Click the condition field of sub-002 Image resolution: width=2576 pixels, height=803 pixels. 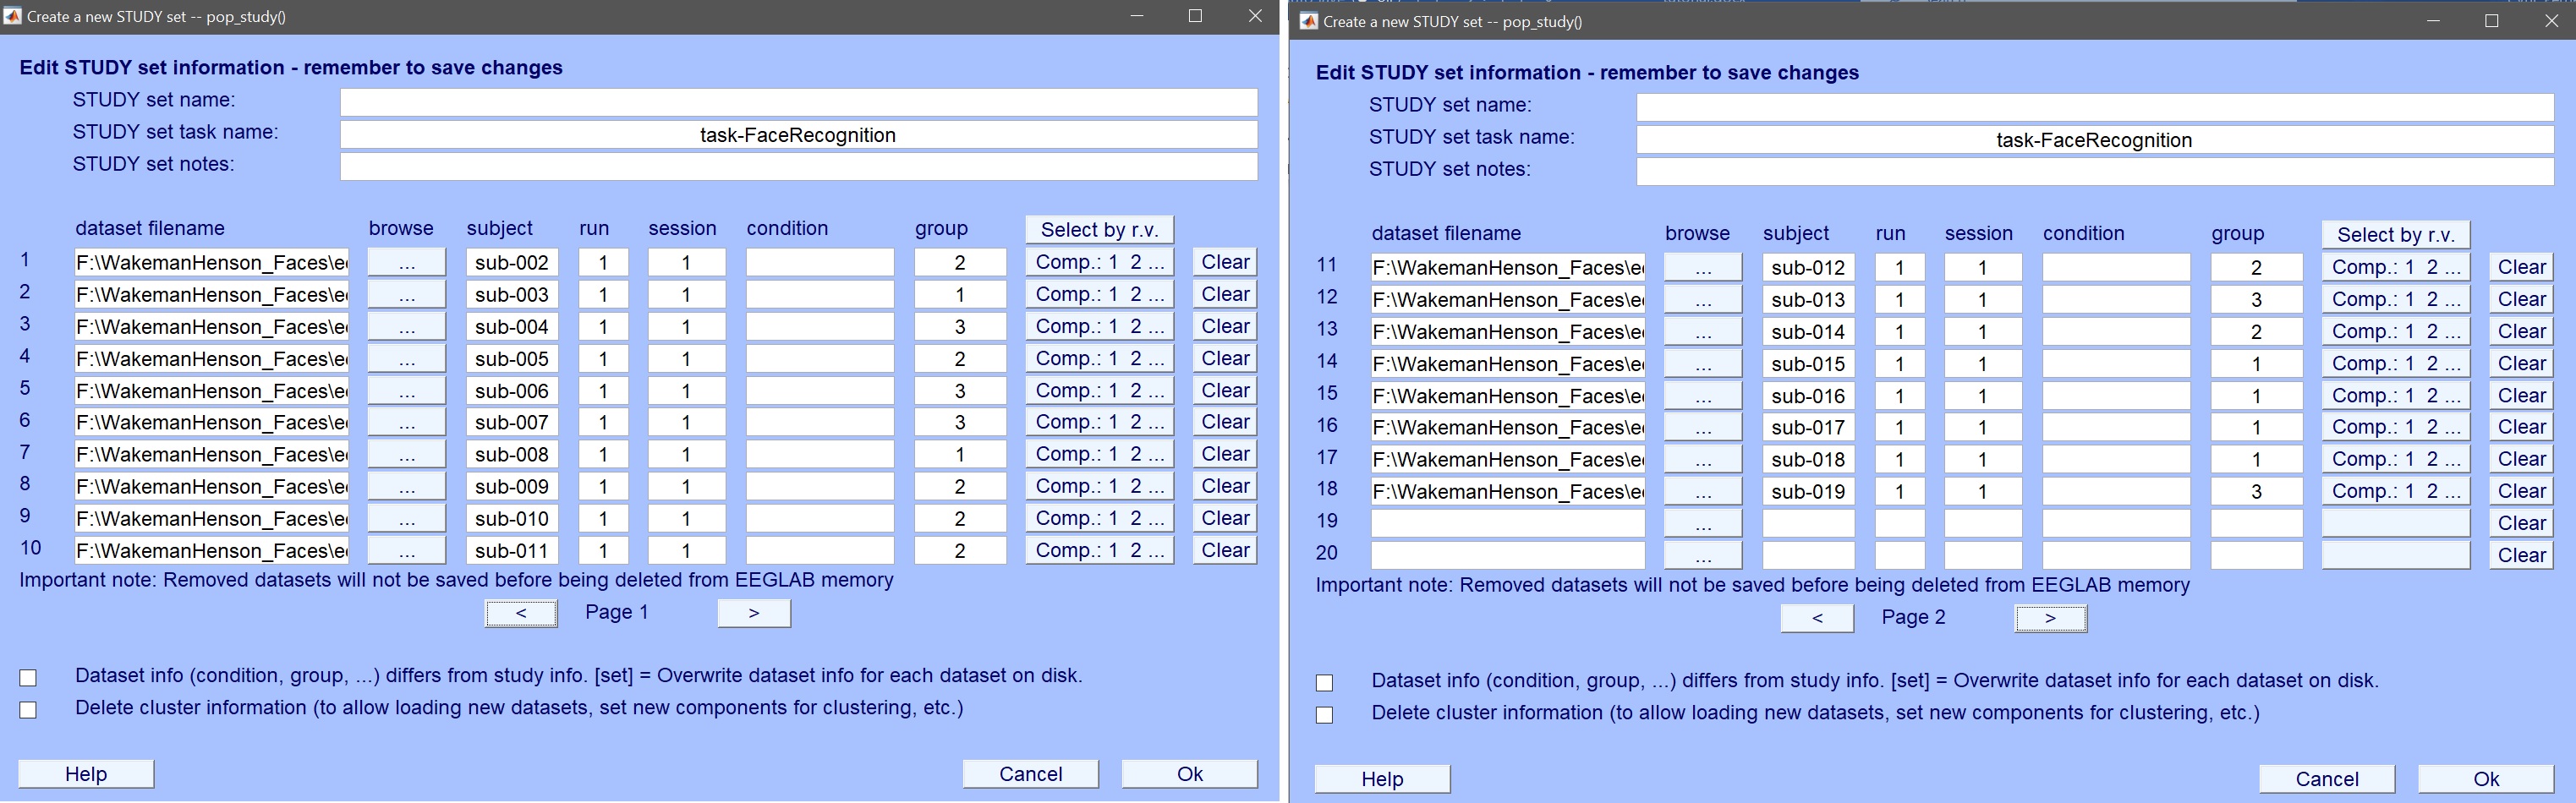pyautogui.click(x=820, y=262)
